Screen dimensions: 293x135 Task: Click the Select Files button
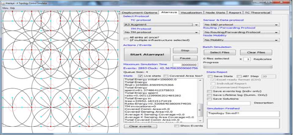pyautogui.click(x=219, y=53)
